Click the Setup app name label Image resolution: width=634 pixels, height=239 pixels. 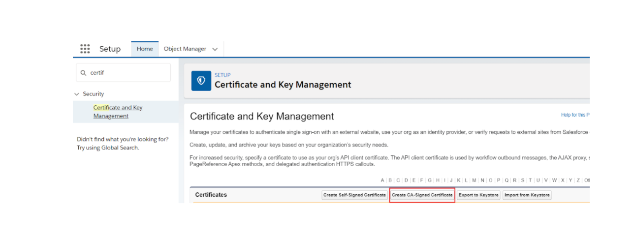tap(110, 49)
